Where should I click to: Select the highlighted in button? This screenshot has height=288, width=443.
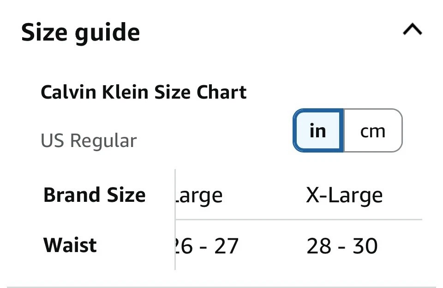coord(317,131)
